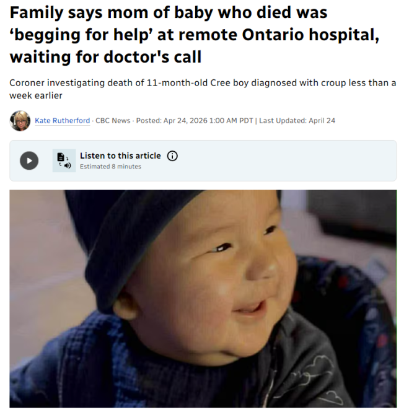Click the text-to-speech document icon

tap(64, 160)
